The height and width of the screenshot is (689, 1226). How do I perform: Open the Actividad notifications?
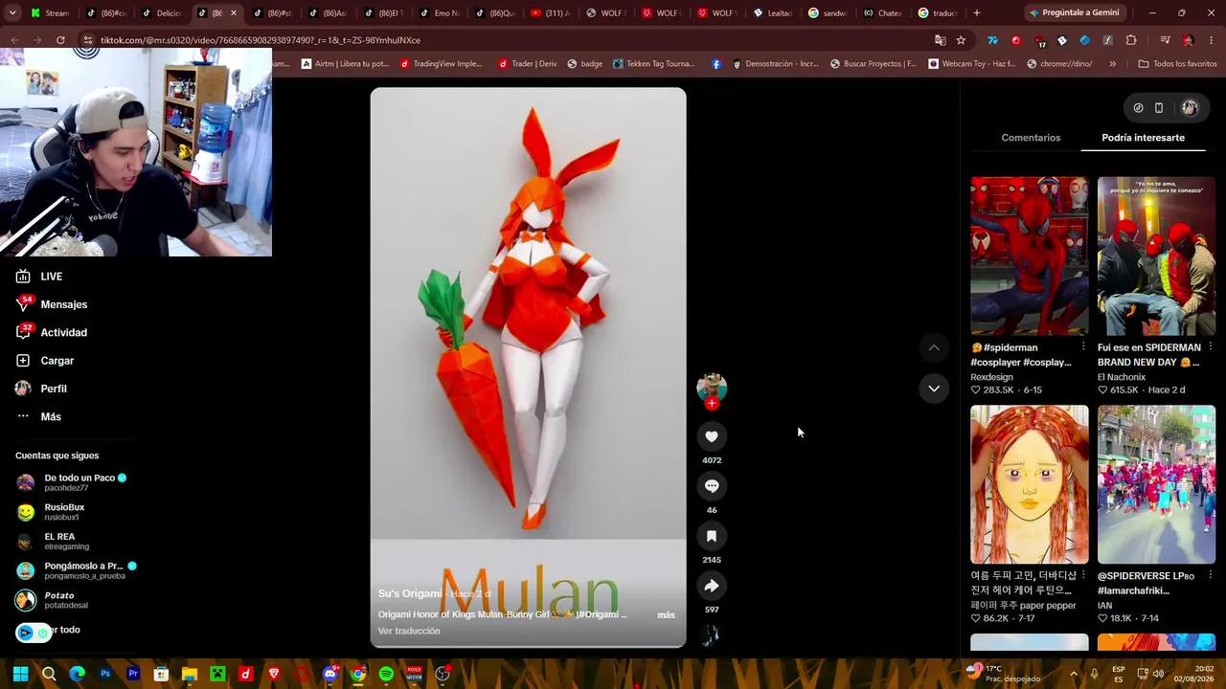[x=52, y=332]
